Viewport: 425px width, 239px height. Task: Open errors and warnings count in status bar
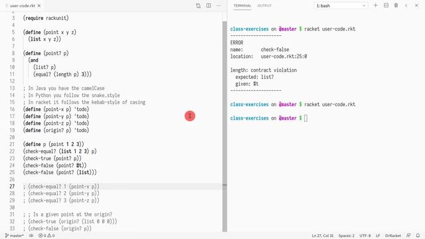pyautogui.click(x=46, y=236)
